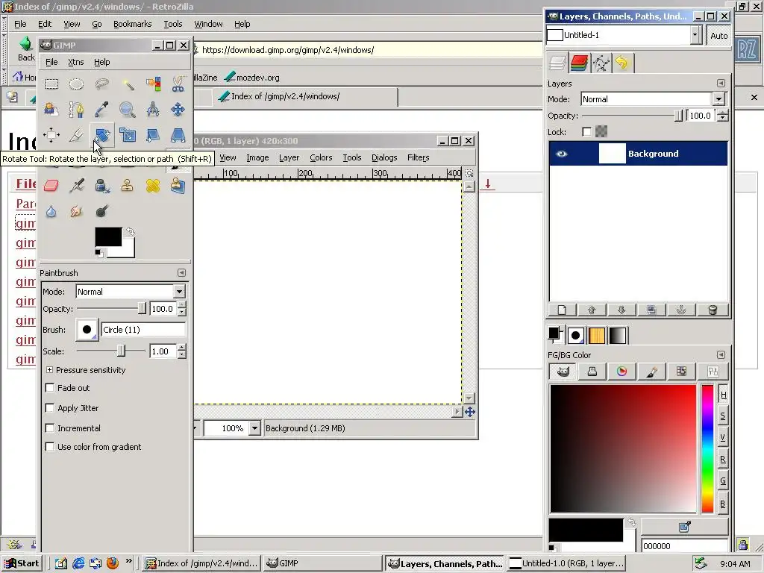Select the Select by Color tool

point(153,84)
